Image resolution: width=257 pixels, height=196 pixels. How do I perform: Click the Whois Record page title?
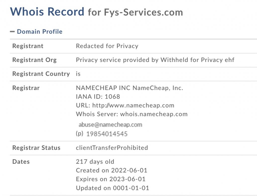(47, 12)
